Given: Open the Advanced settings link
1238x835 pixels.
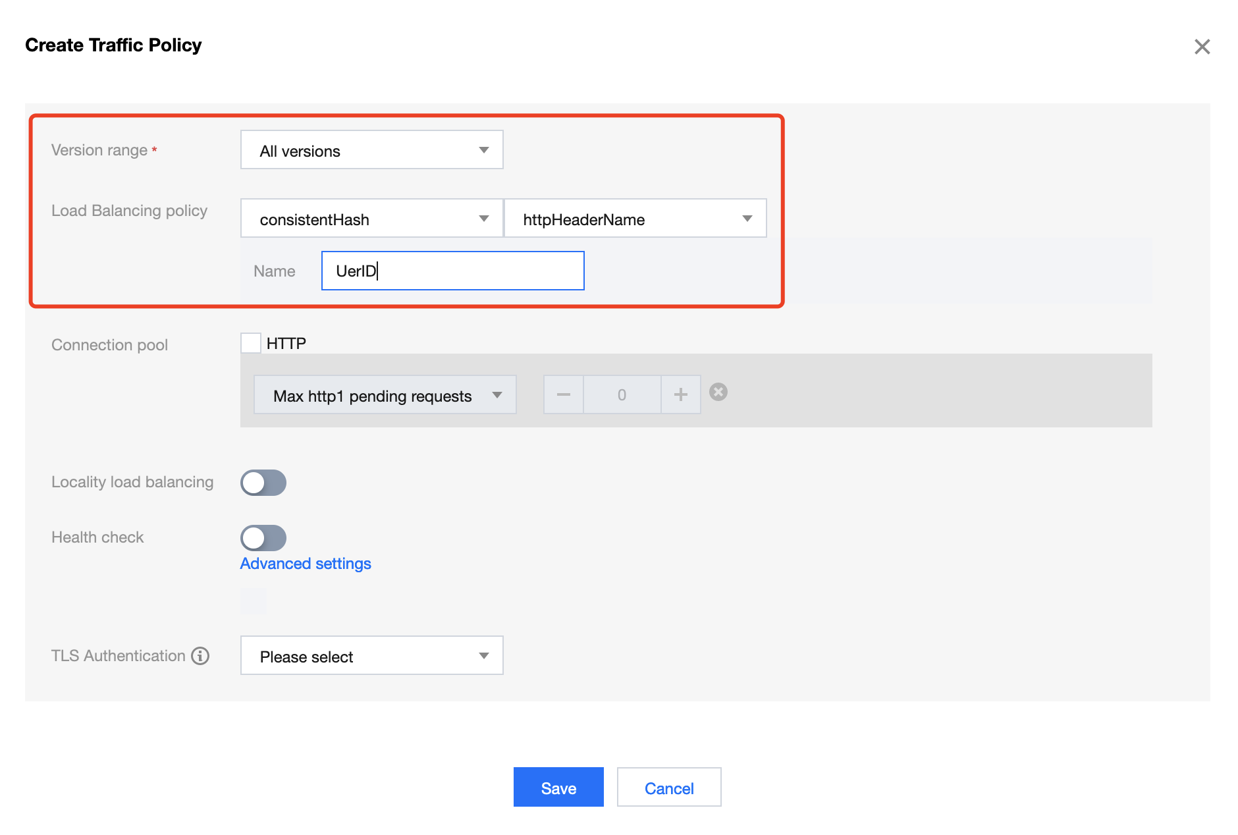Looking at the screenshot, I should [x=306, y=564].
